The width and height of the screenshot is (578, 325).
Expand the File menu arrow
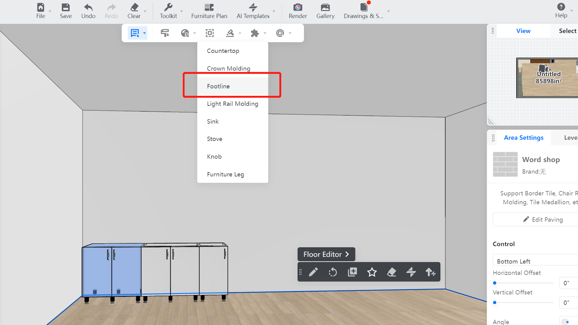tap(50, 11)
